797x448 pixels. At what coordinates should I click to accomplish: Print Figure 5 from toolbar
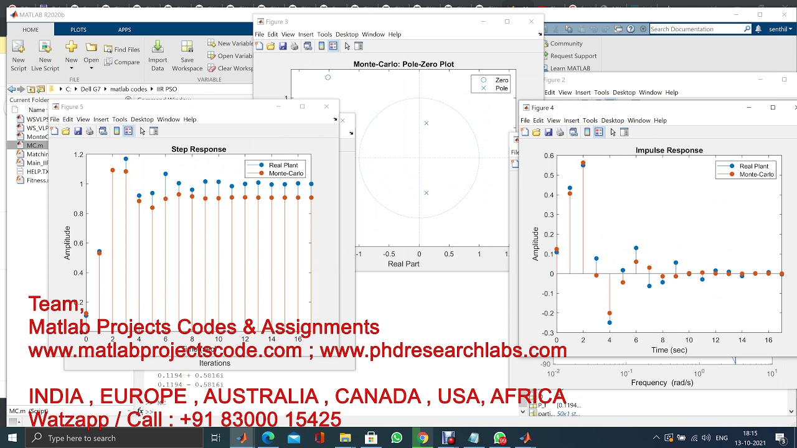(90, 131)
